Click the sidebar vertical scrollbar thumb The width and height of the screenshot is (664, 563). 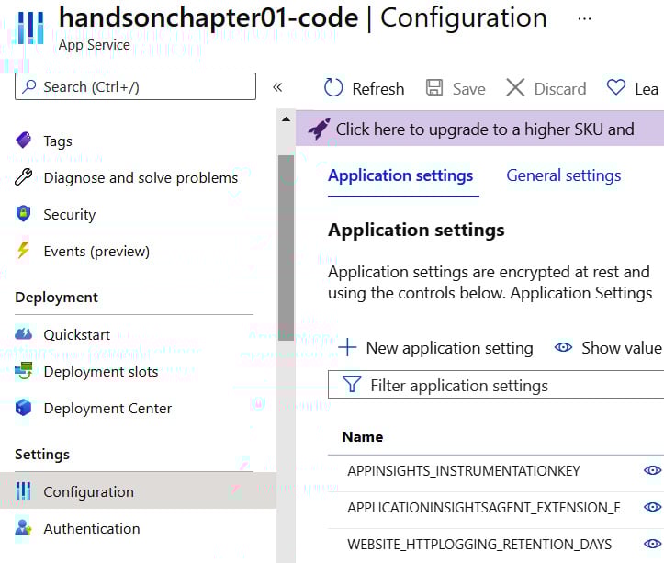(x=287, y=248)
